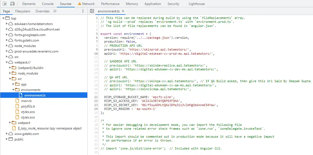Expand the app folder arrow

click(13, 84)
